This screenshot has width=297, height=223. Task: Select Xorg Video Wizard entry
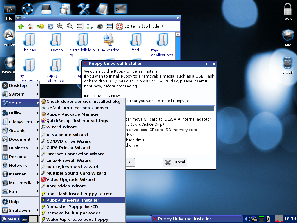[83, 186]
